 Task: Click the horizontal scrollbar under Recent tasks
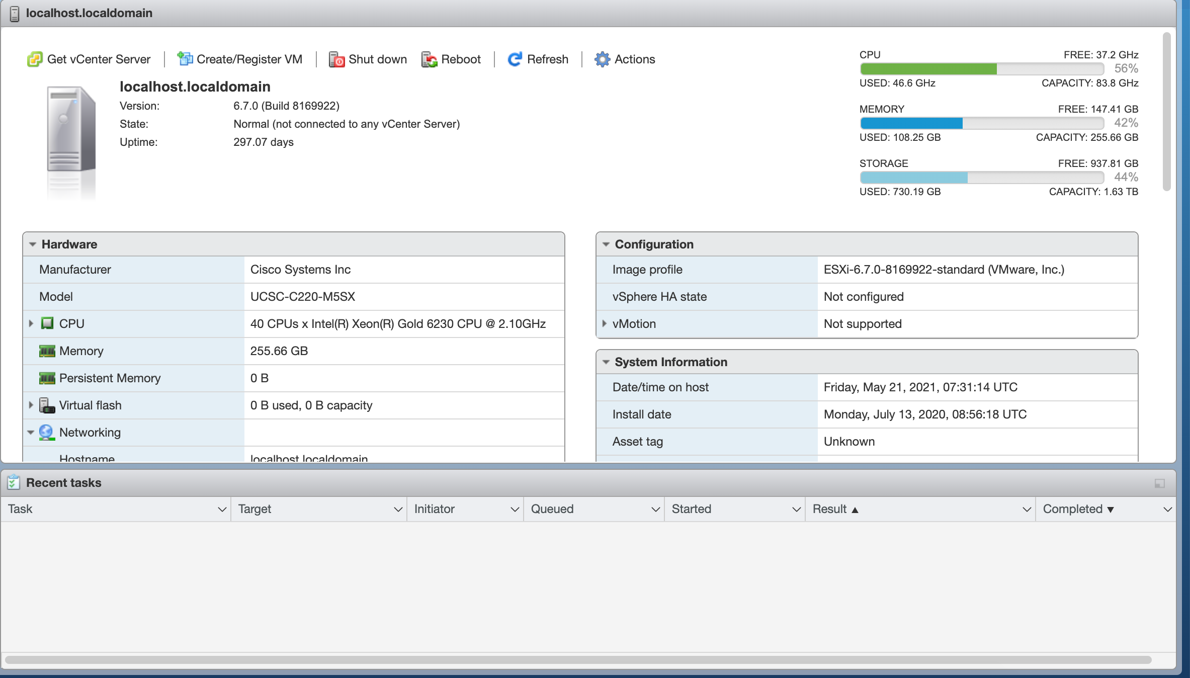[x=578, y=659]
